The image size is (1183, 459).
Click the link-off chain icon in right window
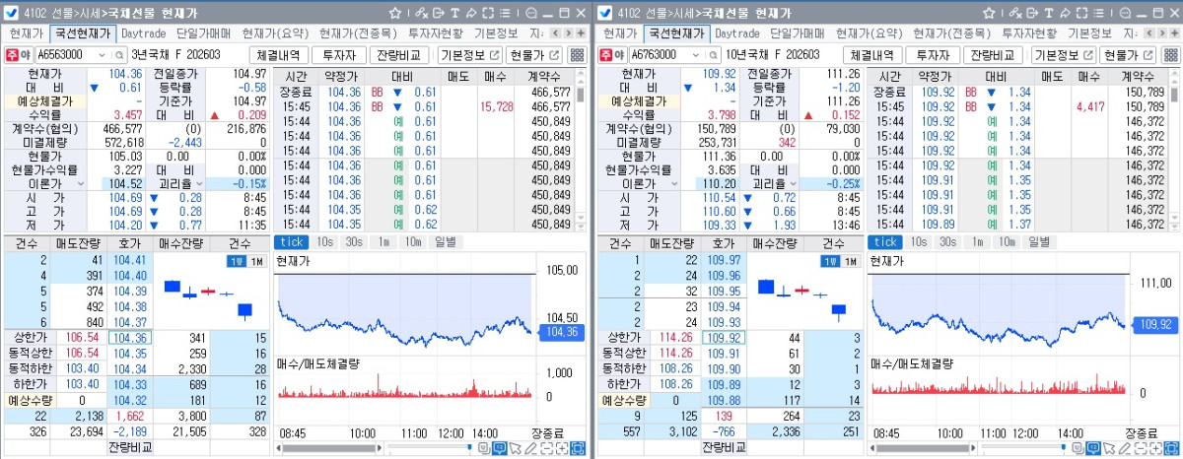1013,13
